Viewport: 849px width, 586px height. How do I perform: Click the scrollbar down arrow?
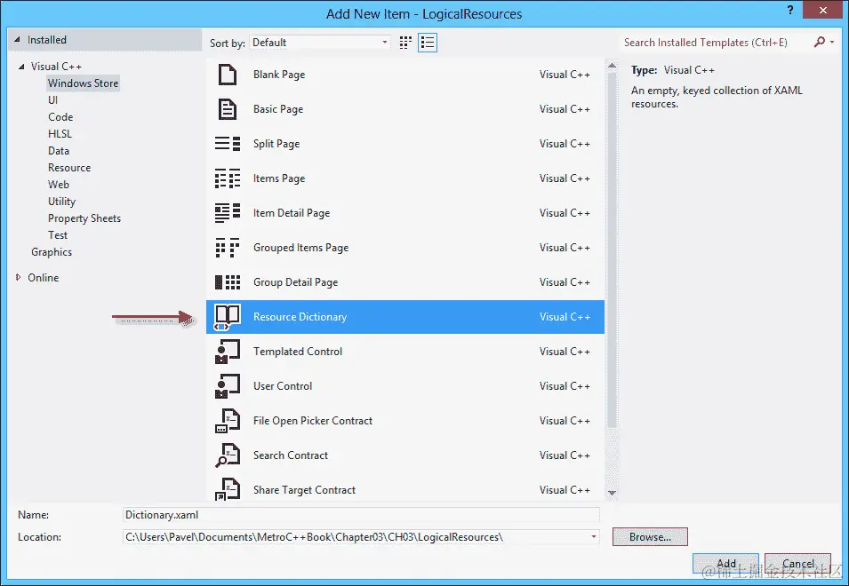tap(612, 493)
